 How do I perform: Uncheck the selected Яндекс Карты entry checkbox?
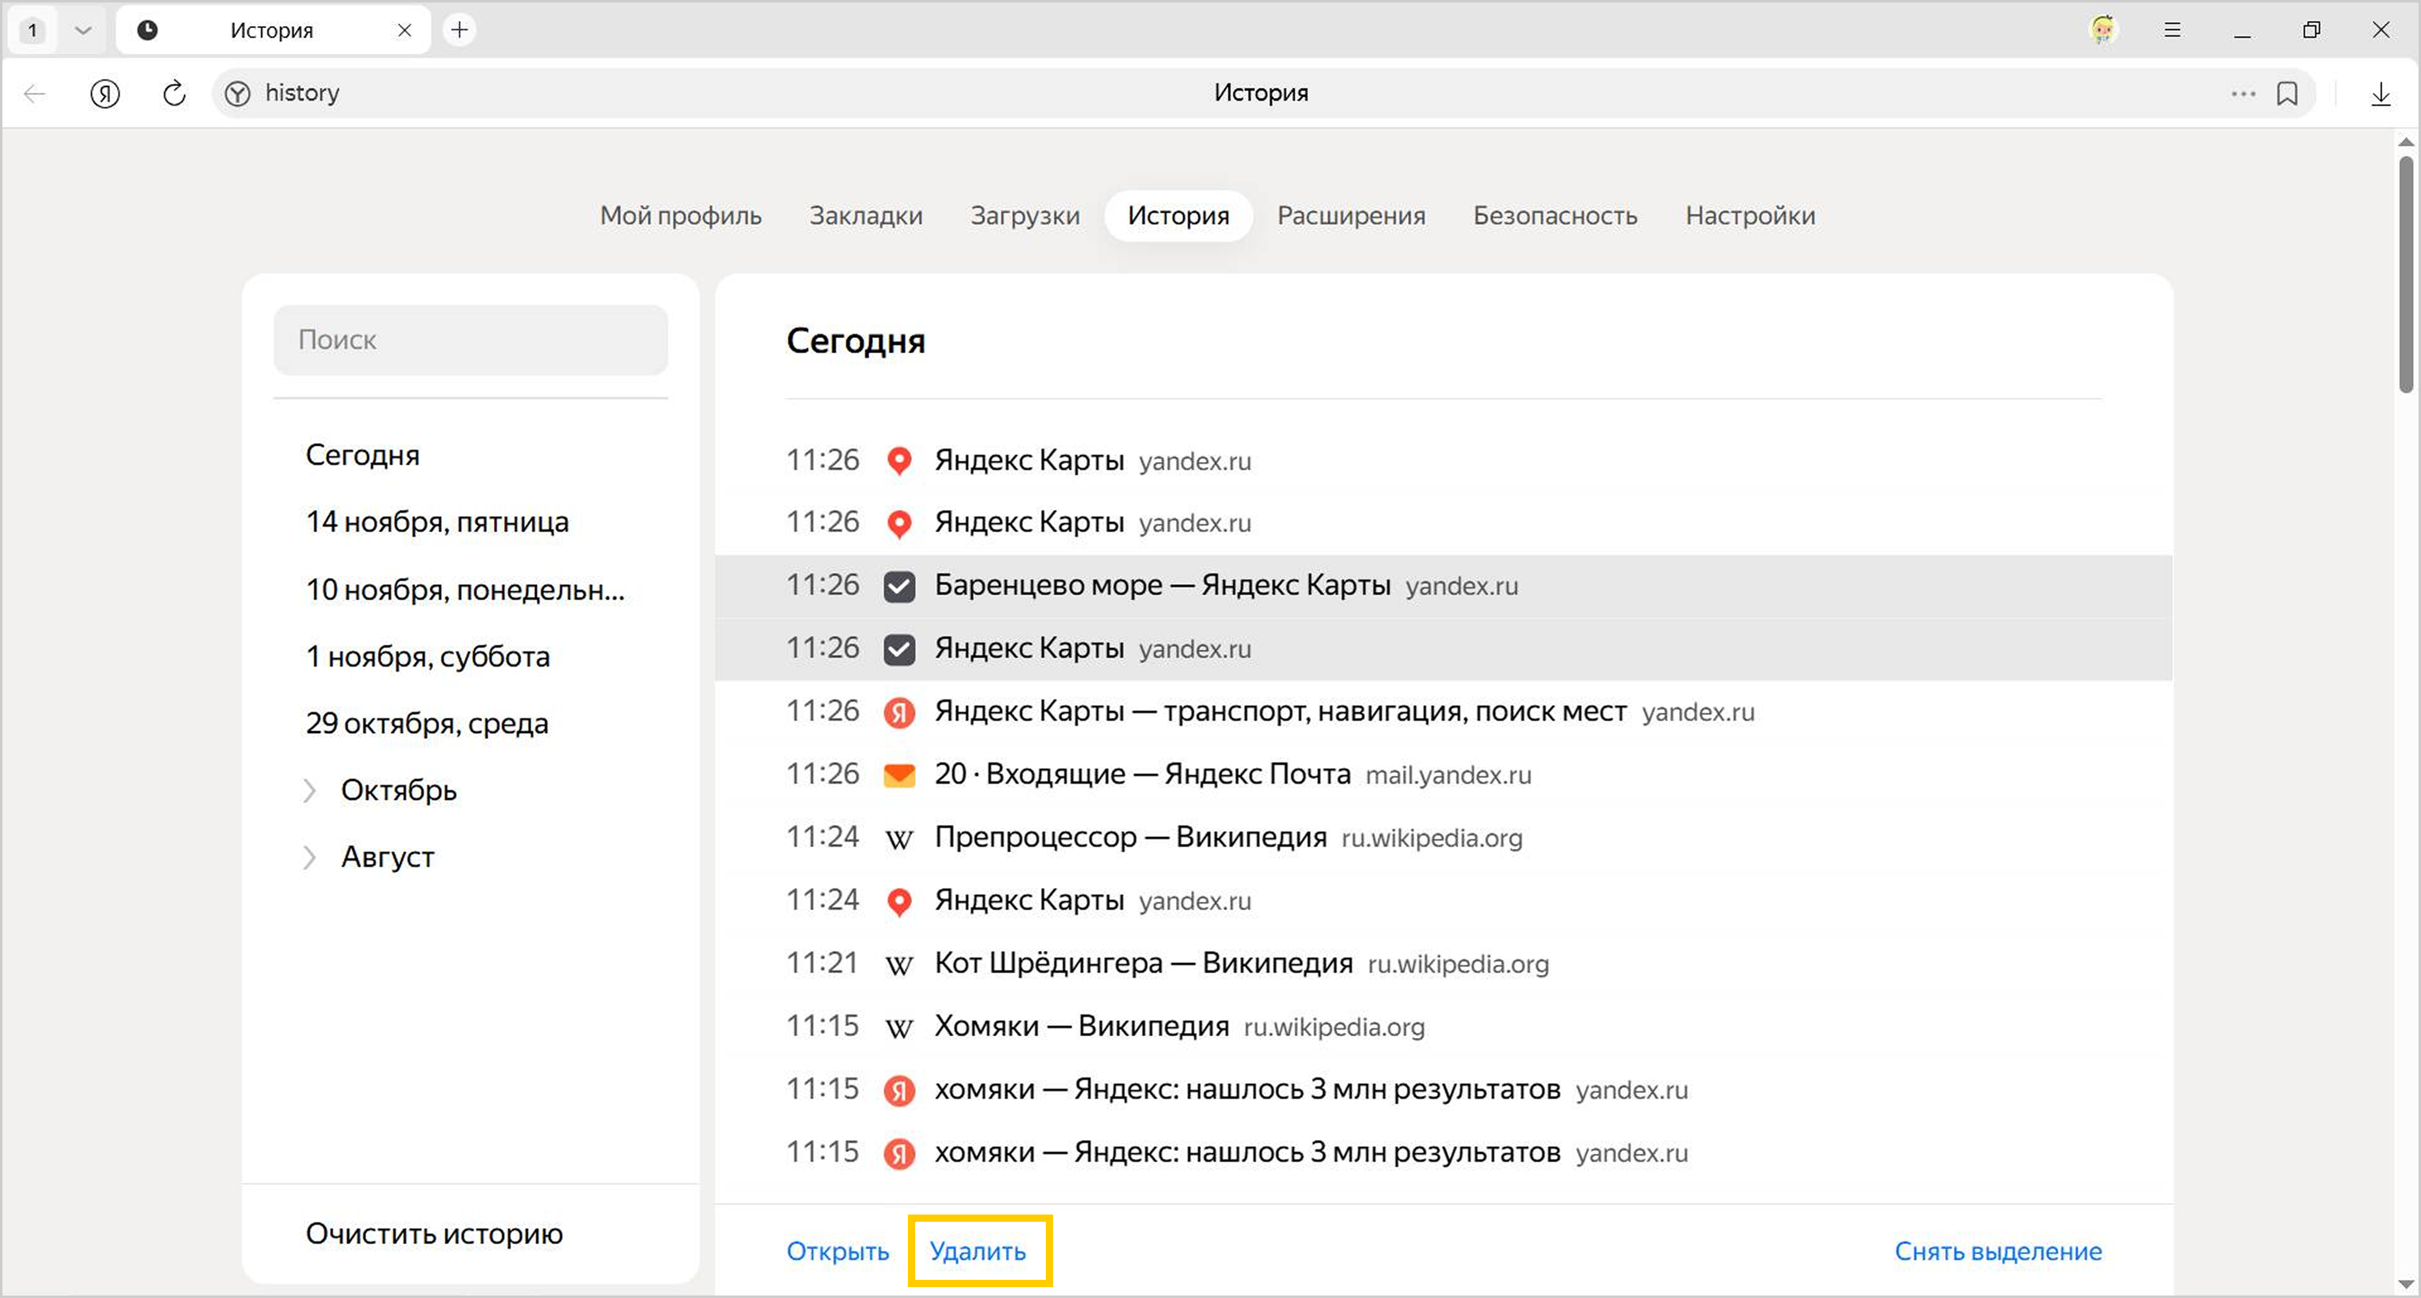898,649
